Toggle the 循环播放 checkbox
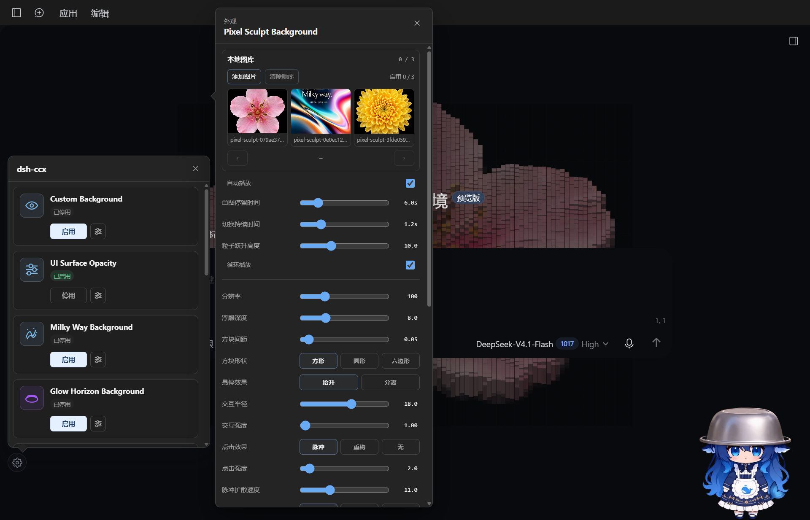The image size is (810, 520). [410, 265]
